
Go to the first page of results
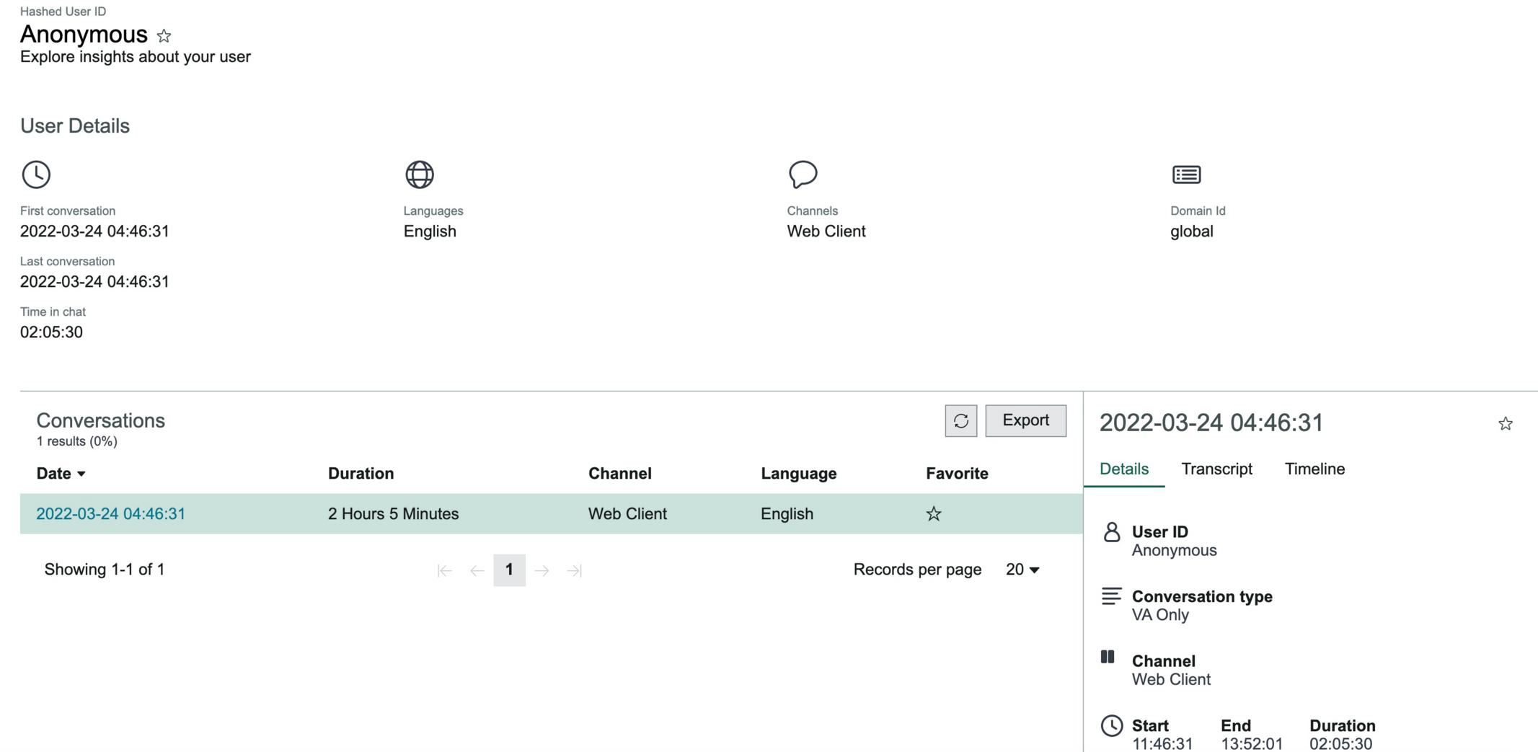pos(444,570)
